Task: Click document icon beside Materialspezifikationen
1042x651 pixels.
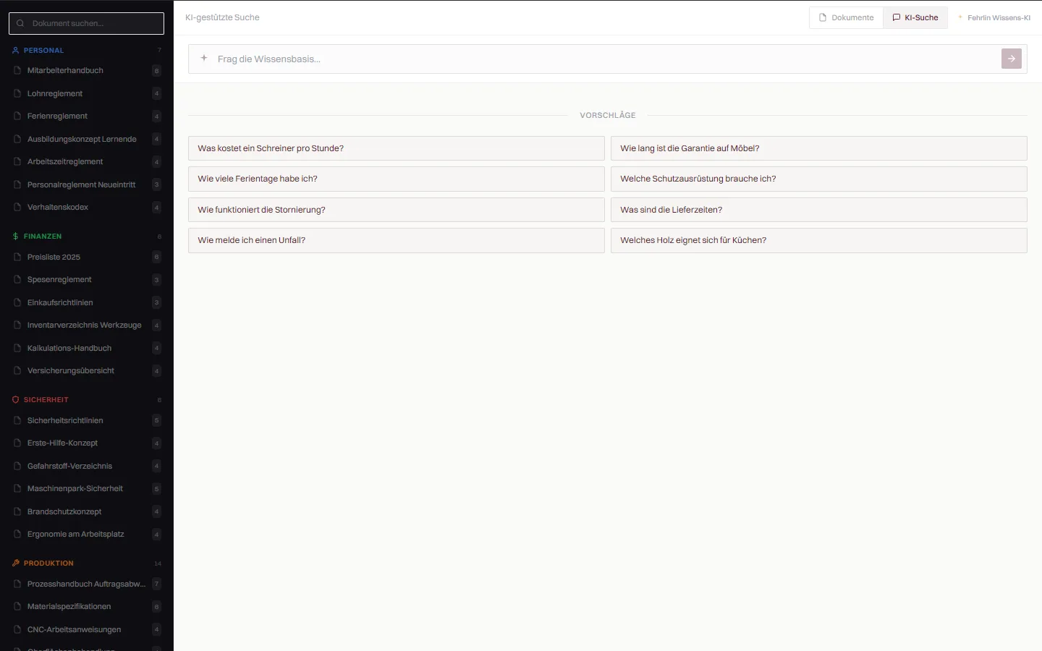Action: (x=17, y=607)
